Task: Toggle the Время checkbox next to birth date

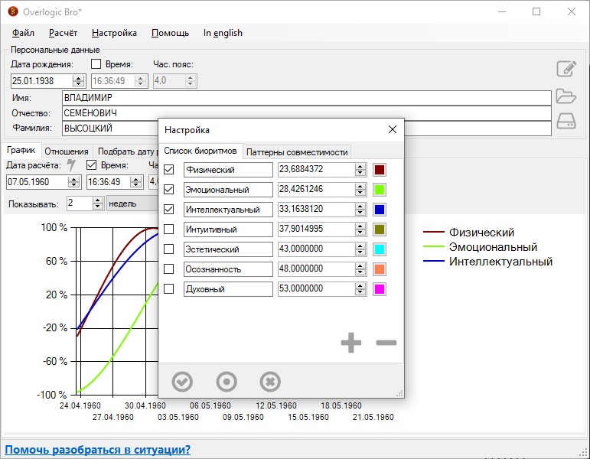Action: (96, 64)
